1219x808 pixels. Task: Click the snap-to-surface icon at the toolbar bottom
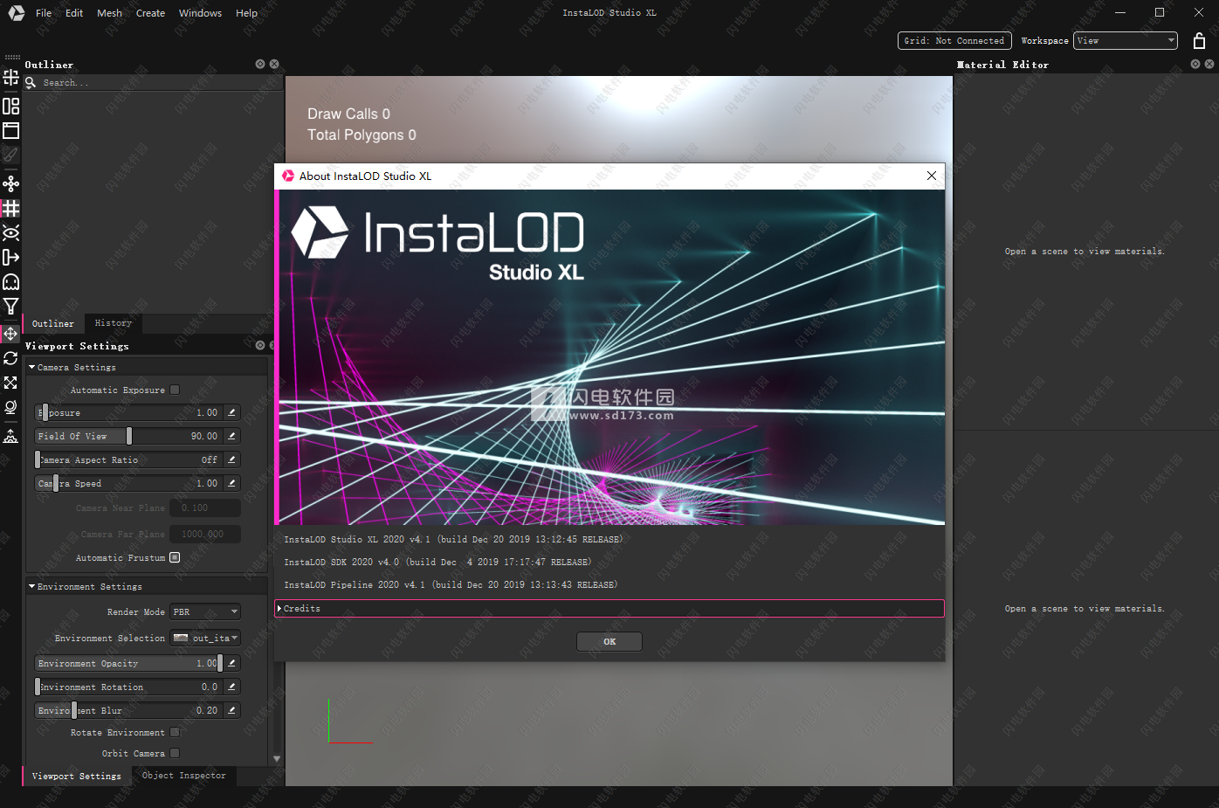tap(10, 435)
